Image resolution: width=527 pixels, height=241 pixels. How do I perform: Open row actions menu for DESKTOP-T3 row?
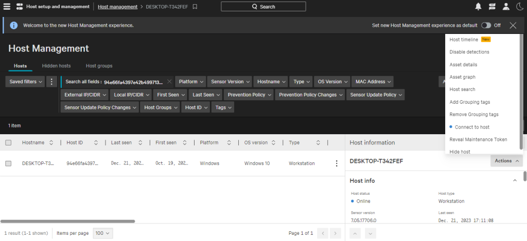tap(337, 163)
